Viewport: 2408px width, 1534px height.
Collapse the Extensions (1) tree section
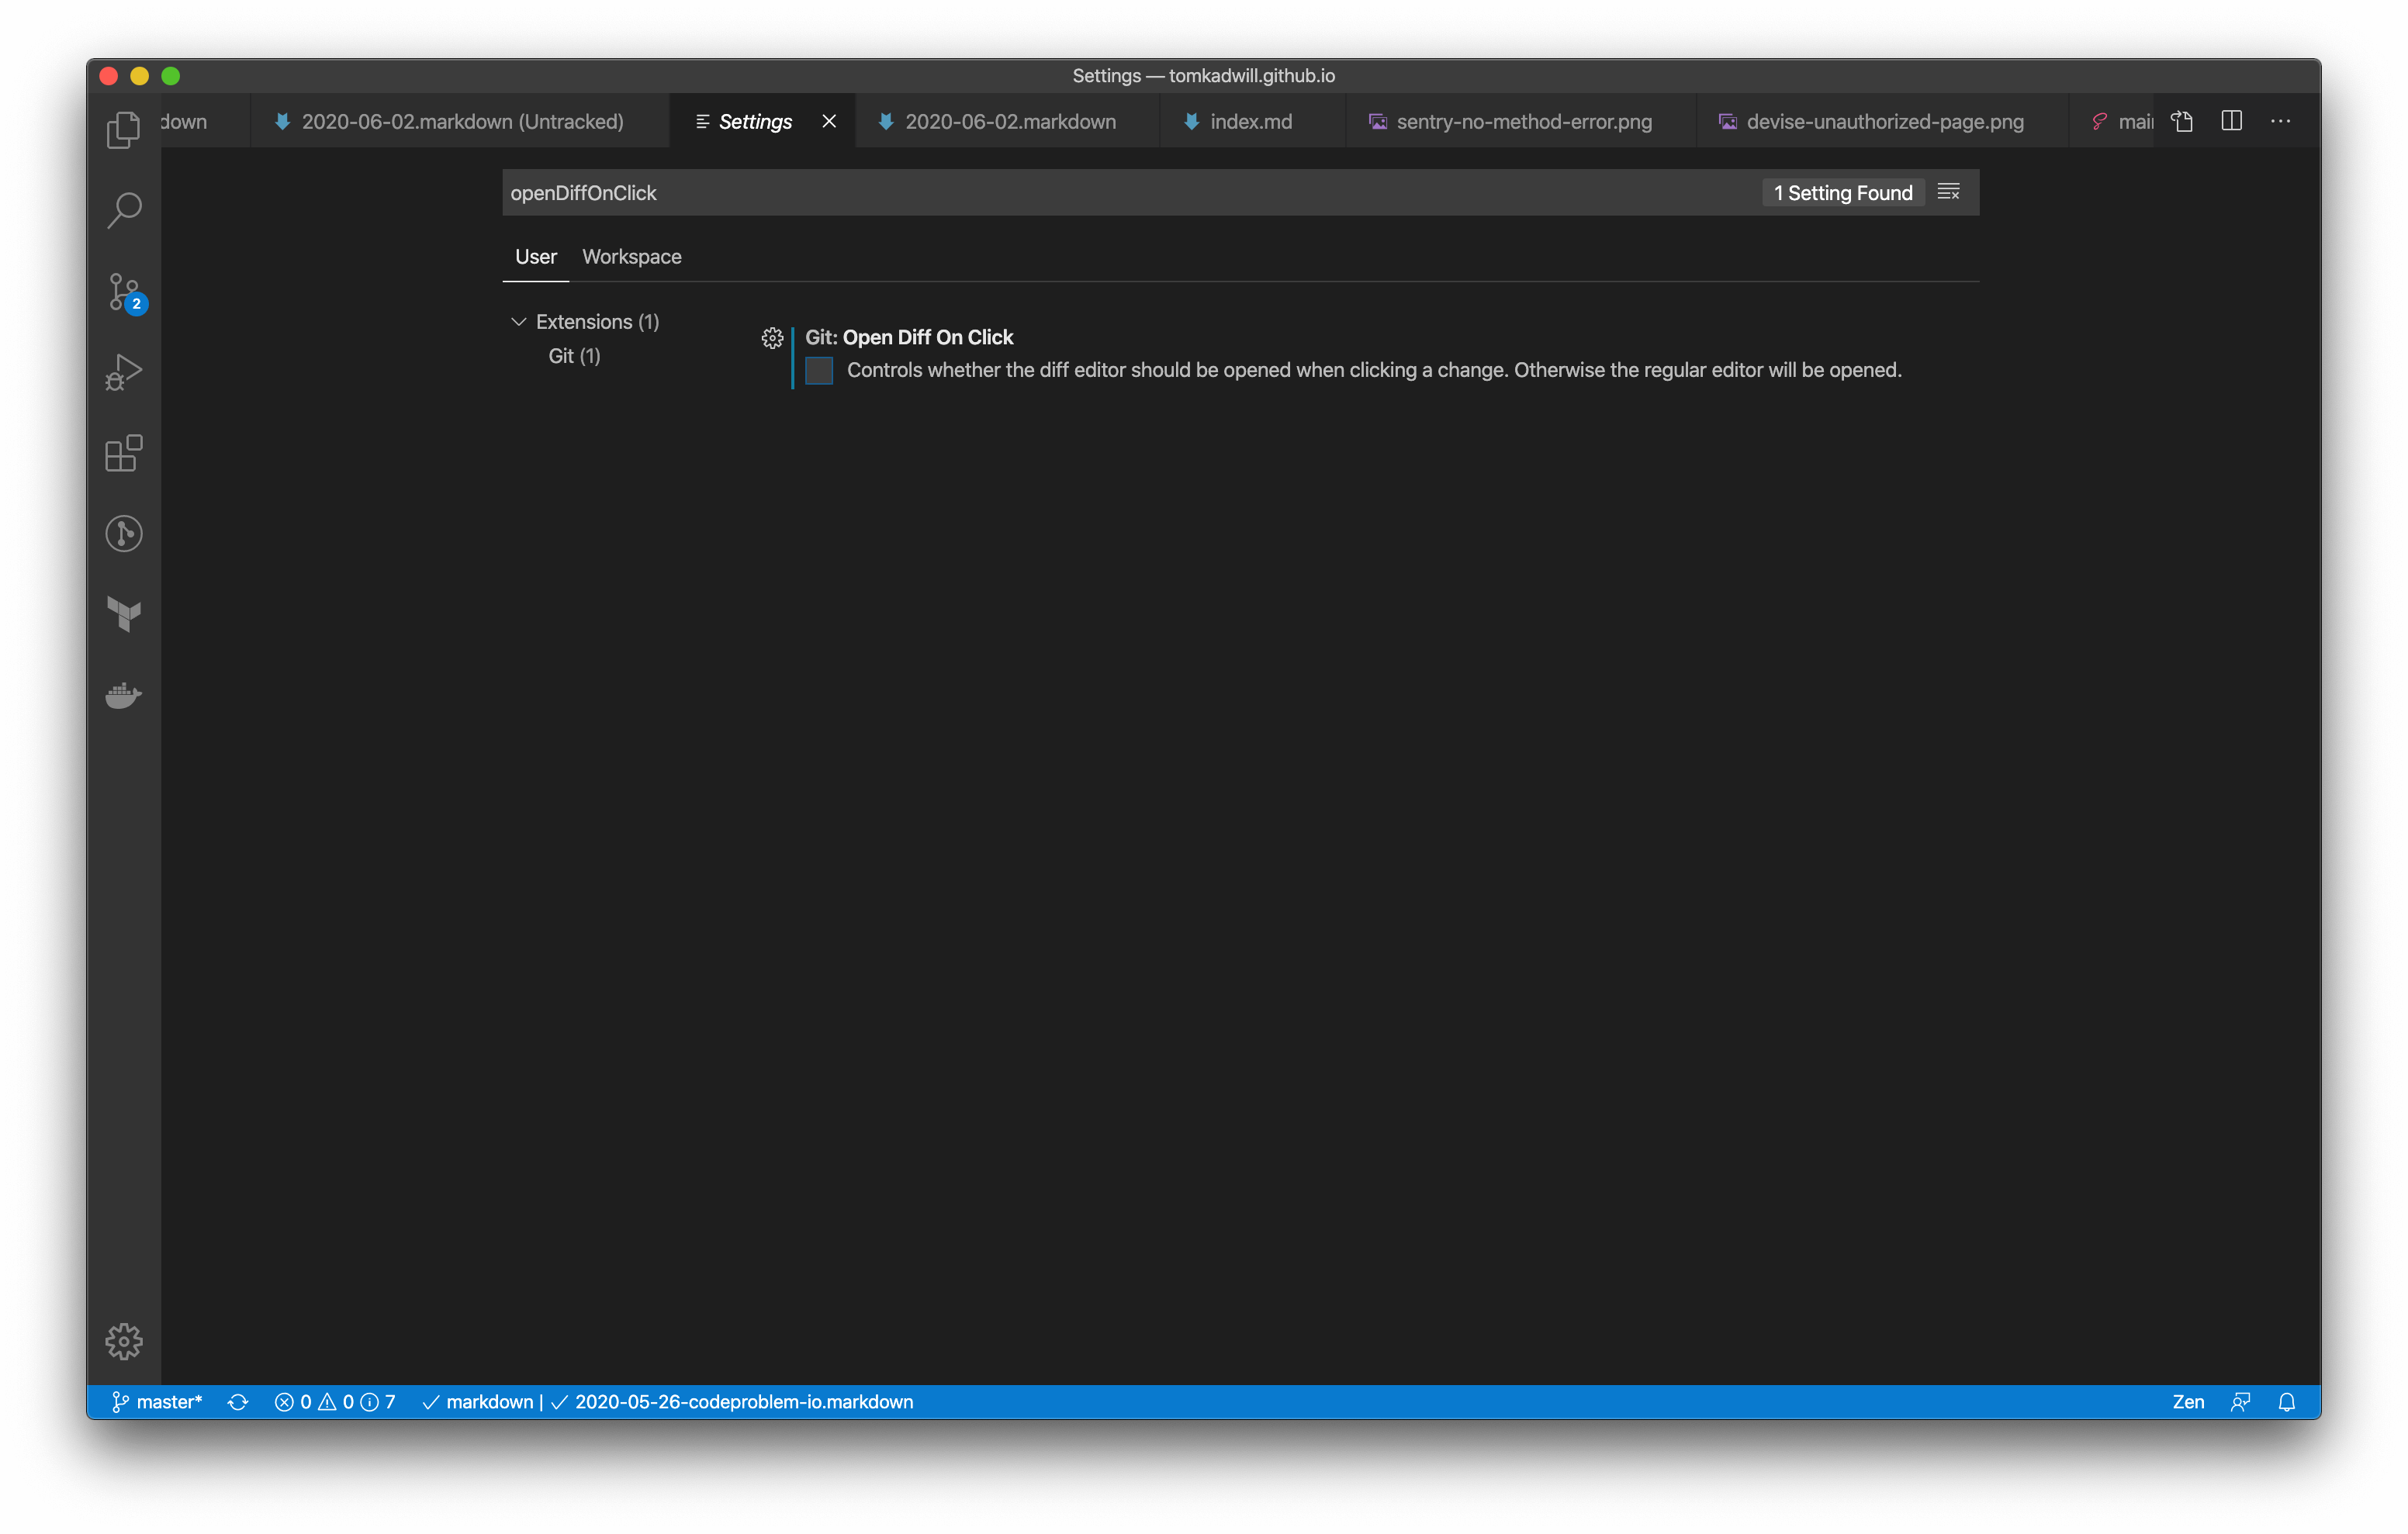coord(585,322)
